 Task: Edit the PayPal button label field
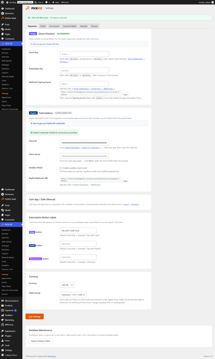78,244
